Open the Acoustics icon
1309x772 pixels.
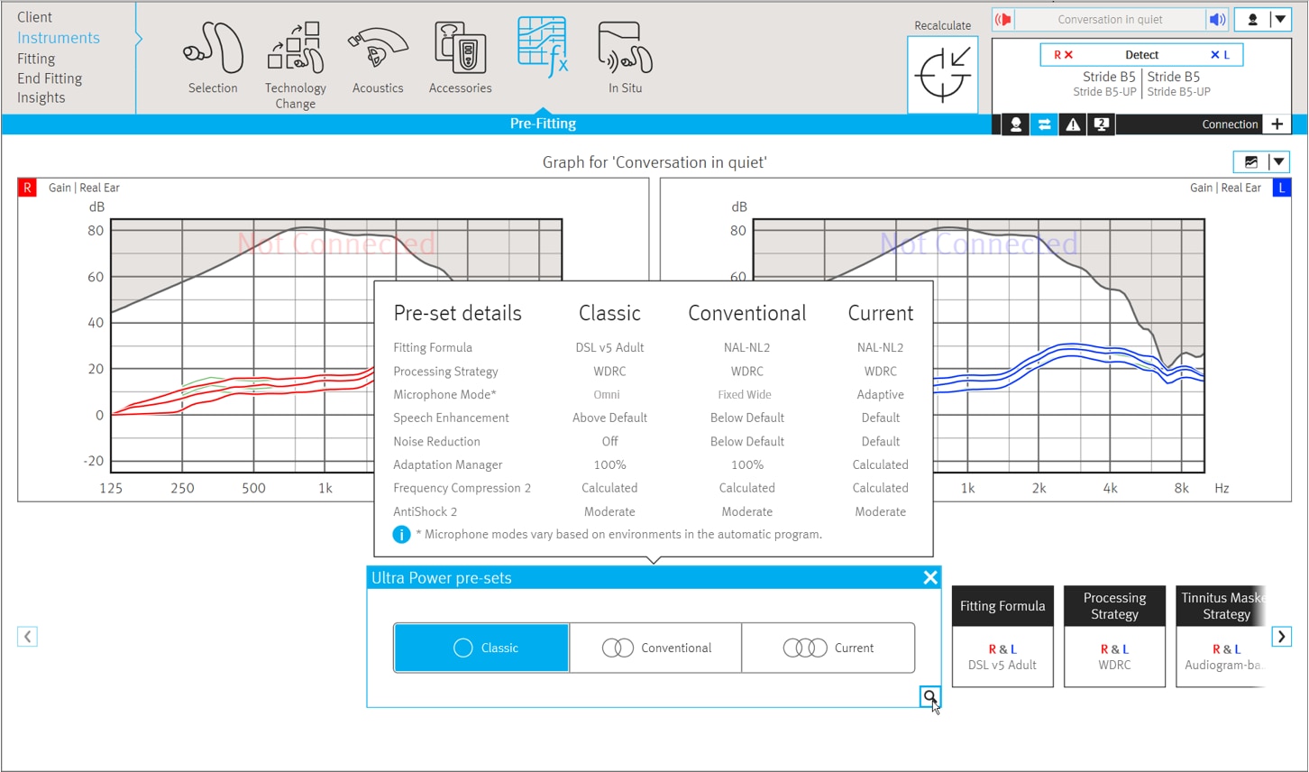pos(378,48)
